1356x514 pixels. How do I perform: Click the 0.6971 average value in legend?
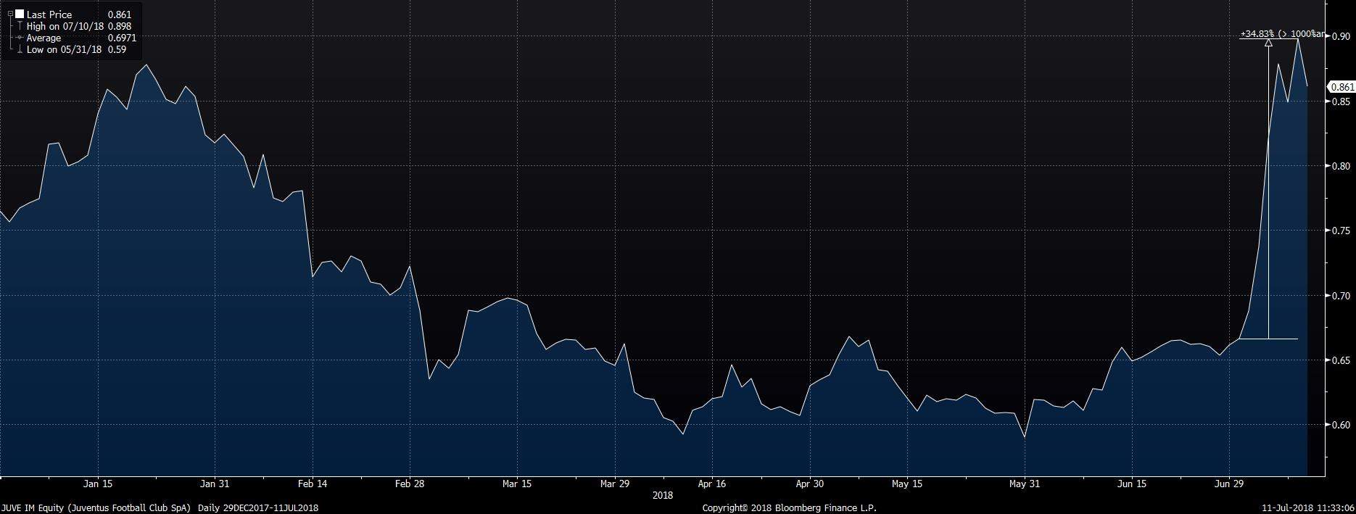(x=122, y=38)
